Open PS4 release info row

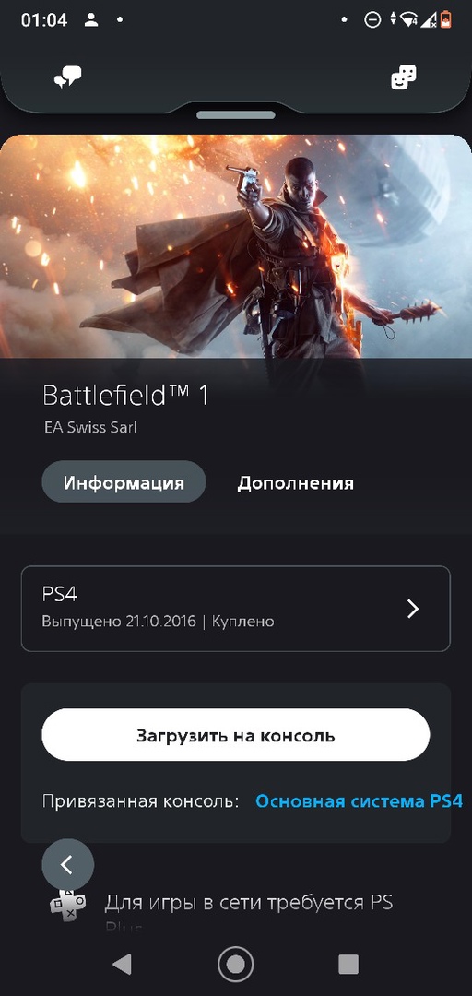[236, 609]
